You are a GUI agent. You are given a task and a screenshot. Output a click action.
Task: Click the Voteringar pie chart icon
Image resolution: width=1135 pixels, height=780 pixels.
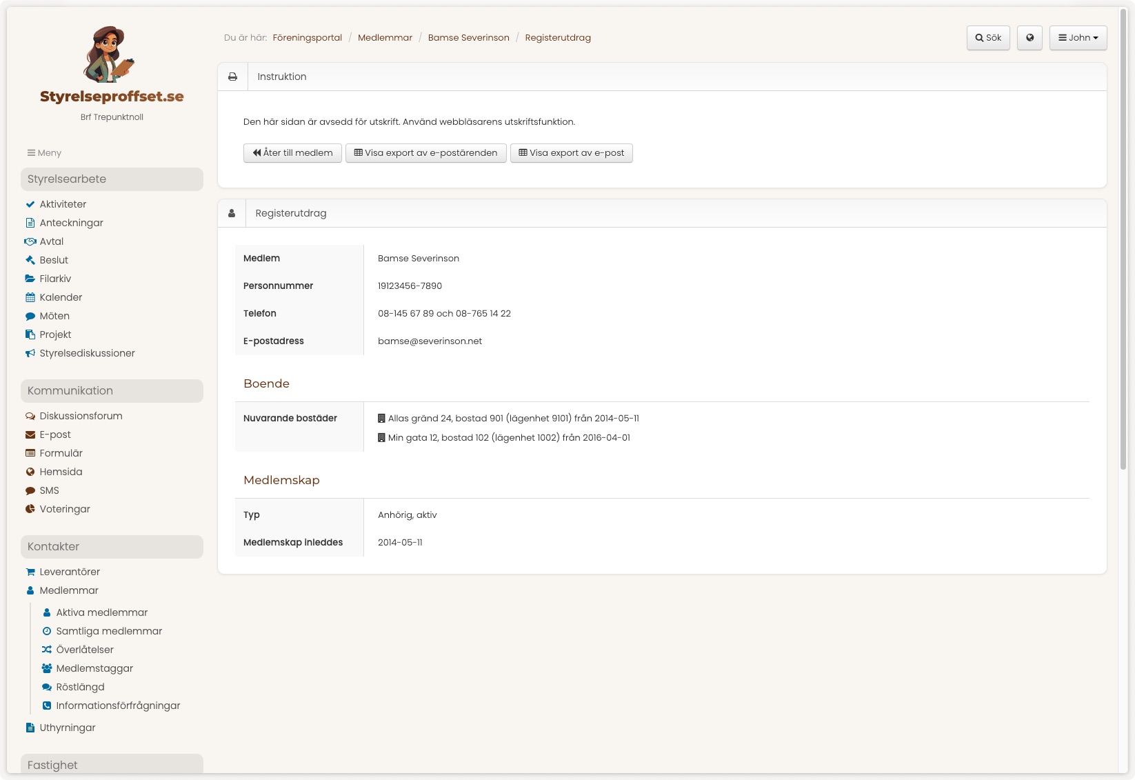point(30,509)
